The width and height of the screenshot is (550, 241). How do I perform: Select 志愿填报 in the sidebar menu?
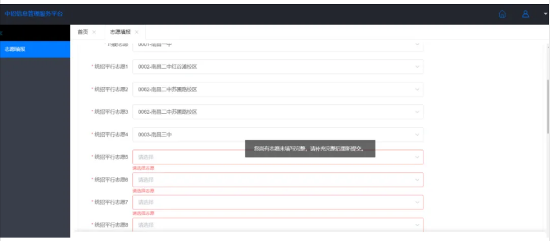coord(35,49)
